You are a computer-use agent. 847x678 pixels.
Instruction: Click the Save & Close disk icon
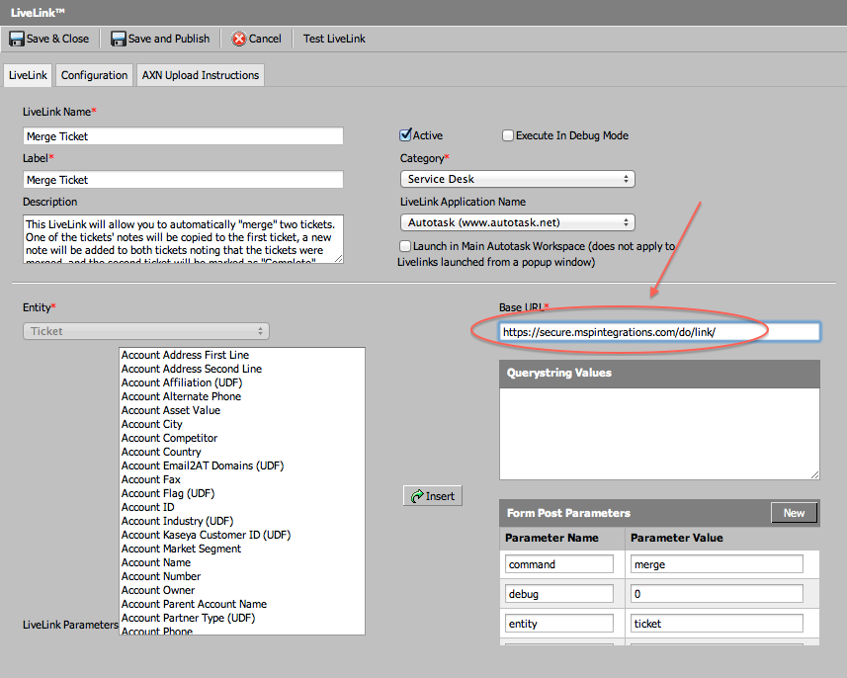tap(17, 39)
